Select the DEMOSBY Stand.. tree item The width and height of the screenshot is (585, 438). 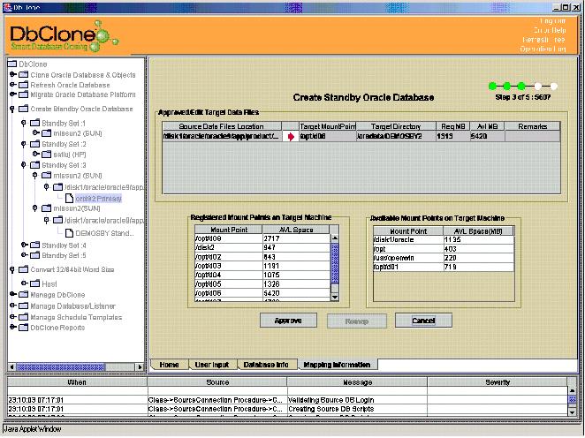(104, 233)
